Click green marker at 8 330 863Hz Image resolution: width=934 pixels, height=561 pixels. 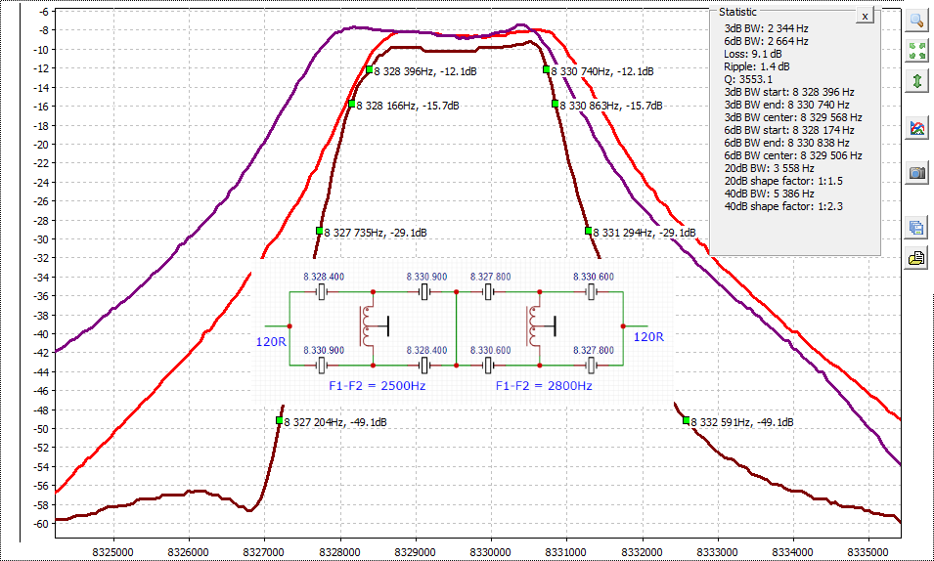[x=556, y=105]
